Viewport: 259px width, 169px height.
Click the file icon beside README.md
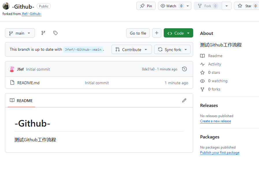tap(12, 82)
